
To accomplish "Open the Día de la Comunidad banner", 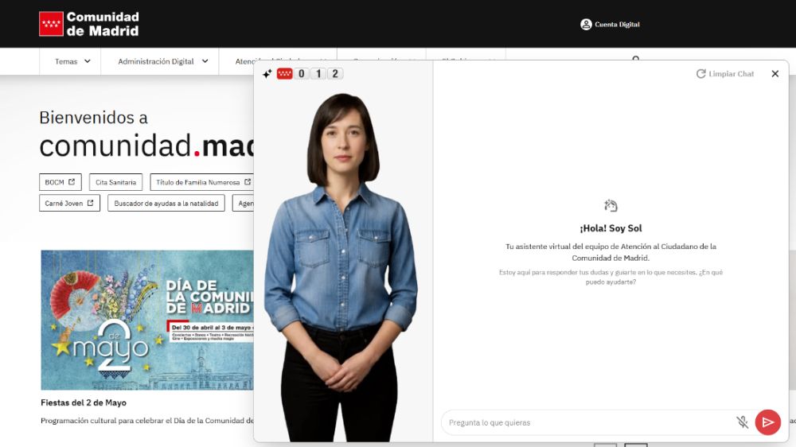I will tap(147, 320).
